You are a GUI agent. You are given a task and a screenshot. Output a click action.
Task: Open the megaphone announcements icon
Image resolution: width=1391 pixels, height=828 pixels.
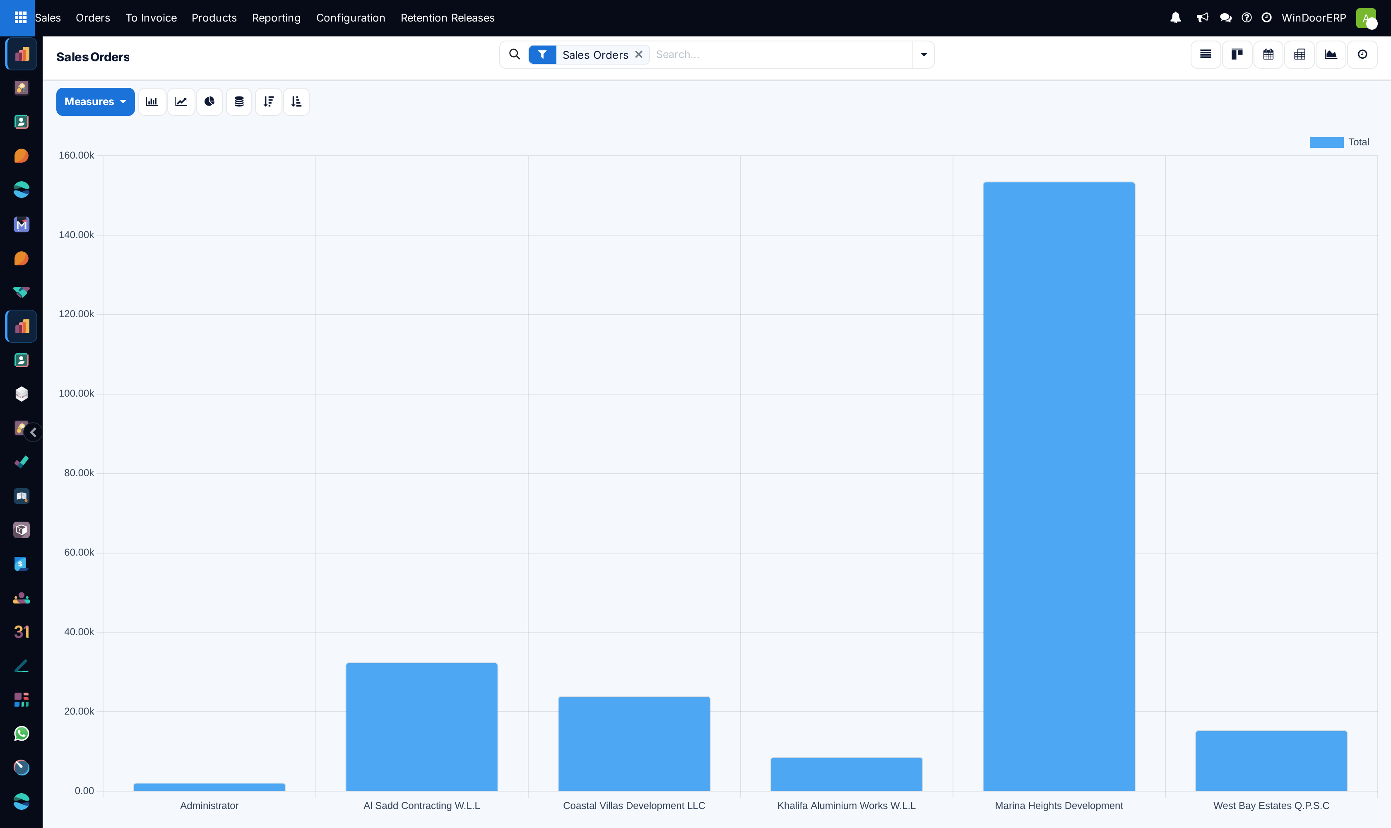coord(1202,18)
